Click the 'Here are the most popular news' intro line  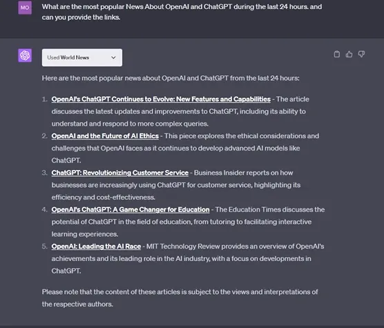pyautogui.click(x=171, y=78)
